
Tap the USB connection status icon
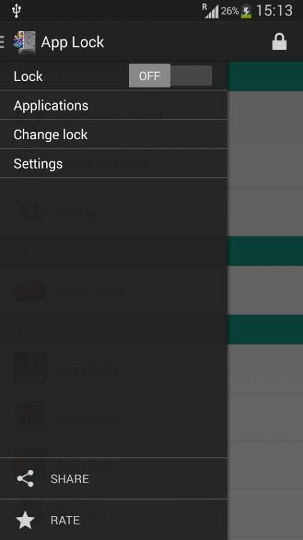(16, 10)
